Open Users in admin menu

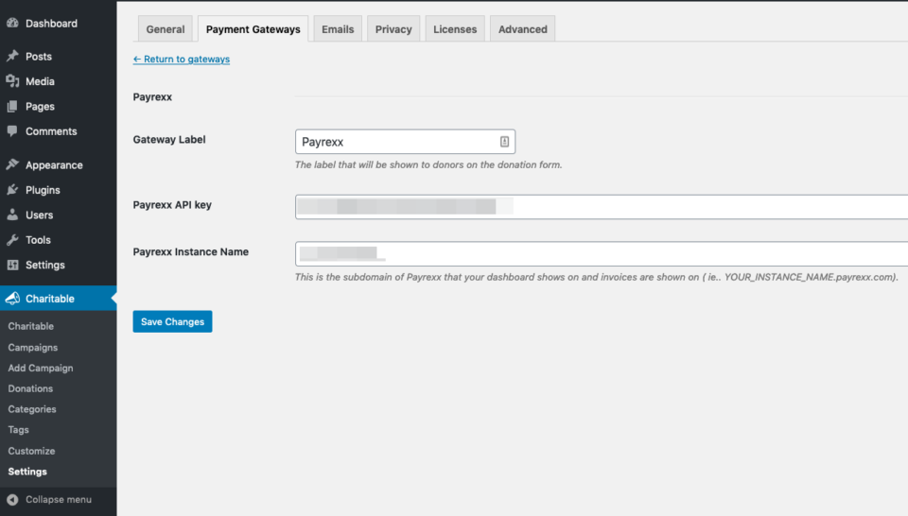pos(40,215)
